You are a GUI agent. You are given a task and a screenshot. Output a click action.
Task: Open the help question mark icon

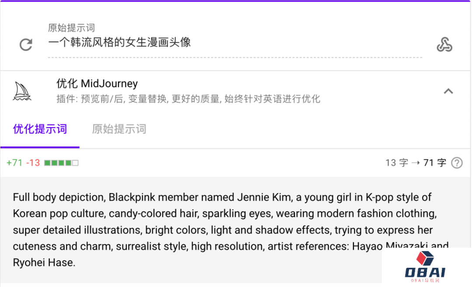coord(457,163)
